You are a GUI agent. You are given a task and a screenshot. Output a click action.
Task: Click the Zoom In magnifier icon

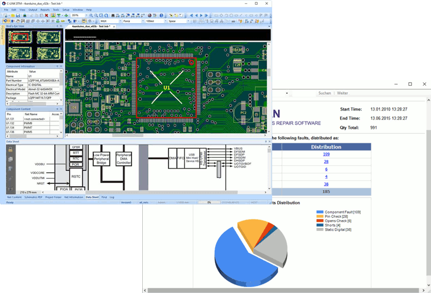click(91, 16)
